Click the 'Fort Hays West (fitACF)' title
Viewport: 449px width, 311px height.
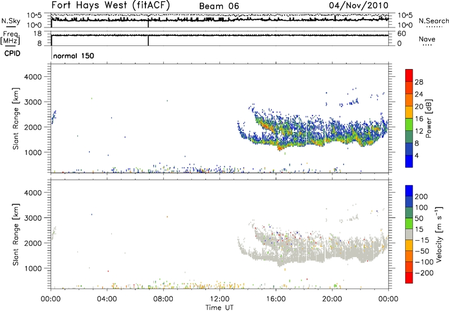[111, 6]
